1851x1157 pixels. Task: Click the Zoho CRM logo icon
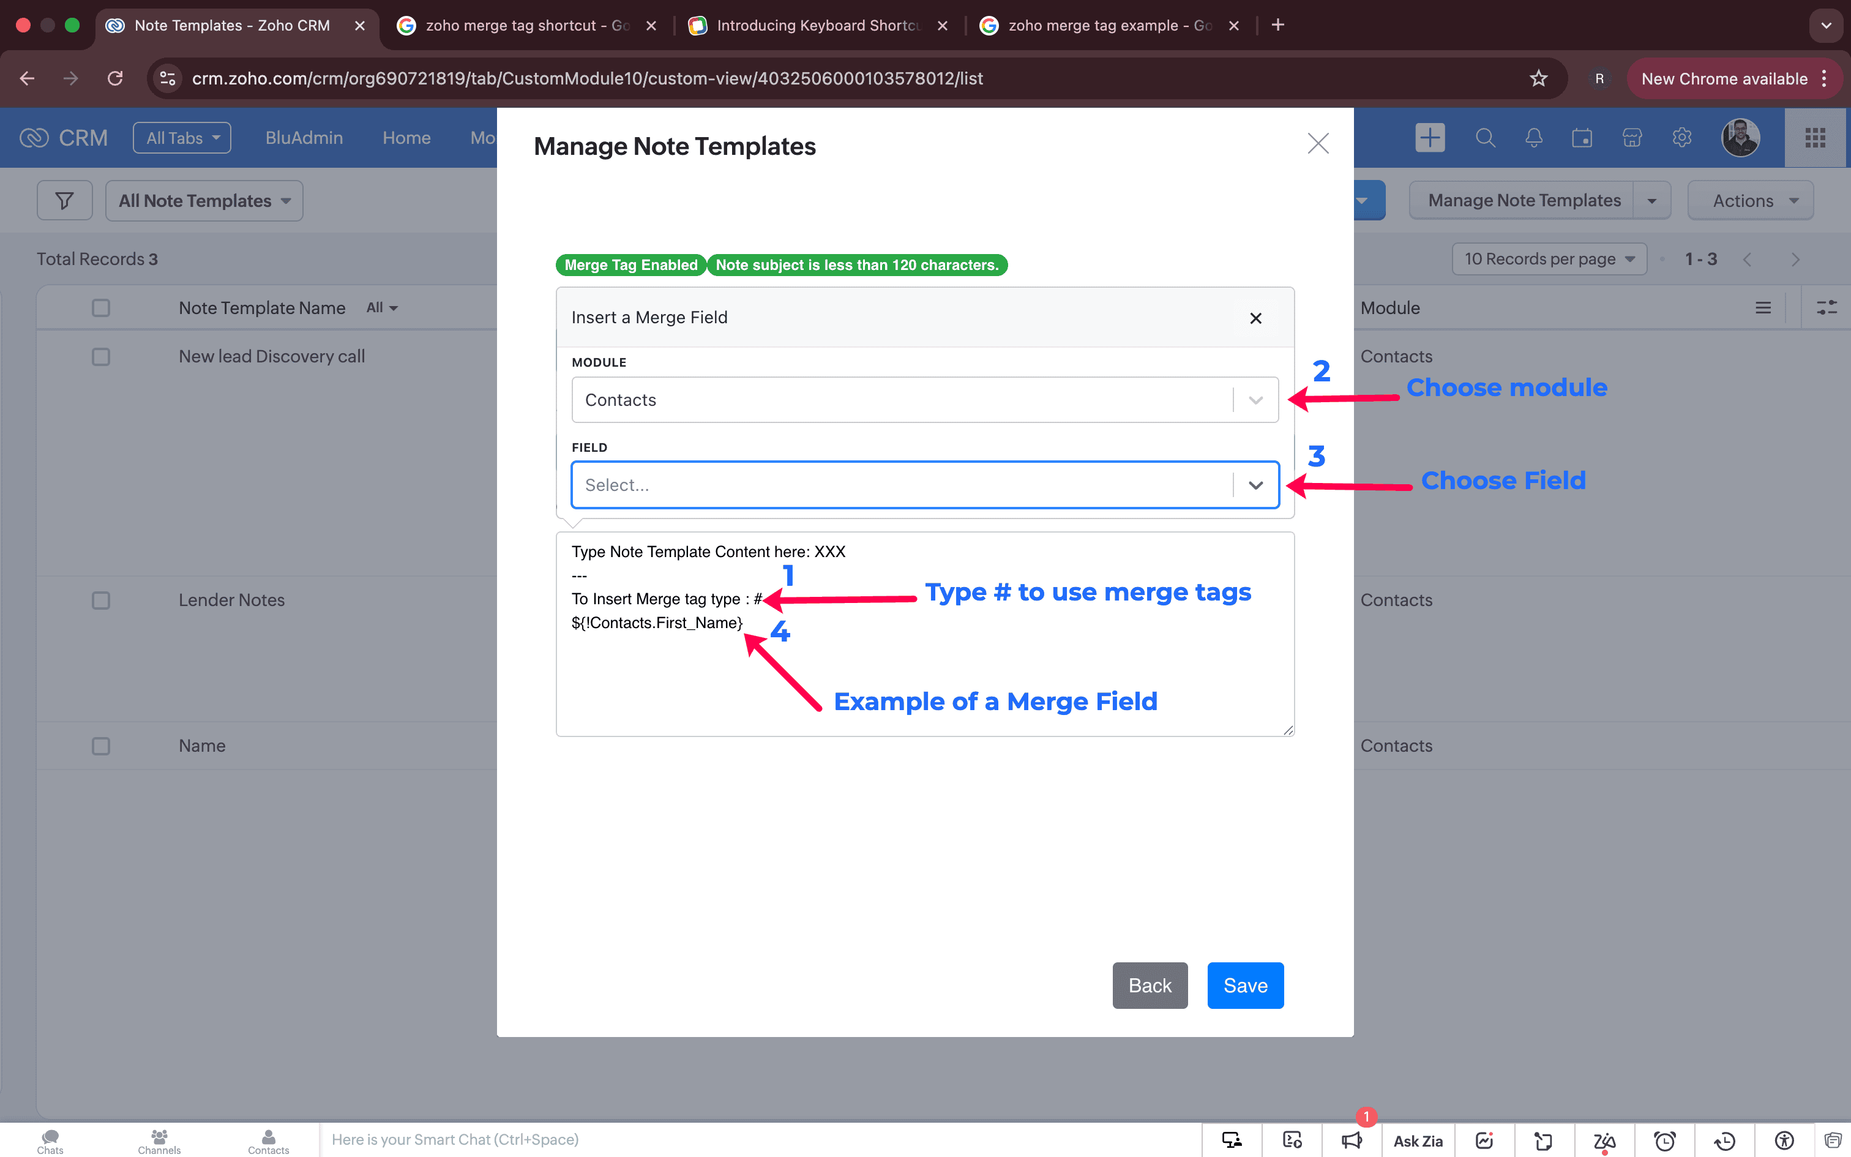pos(34,138)
